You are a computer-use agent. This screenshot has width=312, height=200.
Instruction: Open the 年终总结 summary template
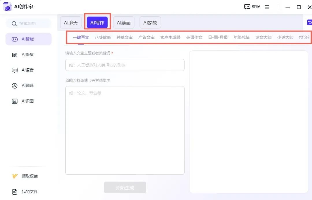[241, 37]
